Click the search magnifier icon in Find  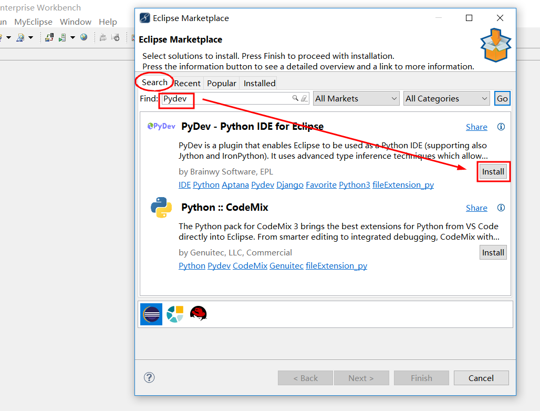click(x=295, y=98)
